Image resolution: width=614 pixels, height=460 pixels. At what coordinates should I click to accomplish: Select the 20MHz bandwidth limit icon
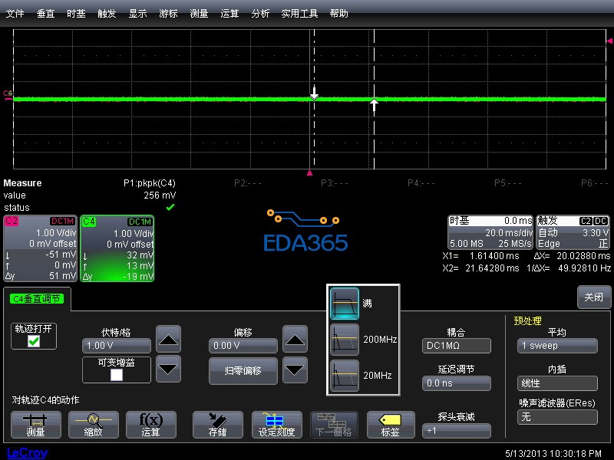(x=345, y=376)
